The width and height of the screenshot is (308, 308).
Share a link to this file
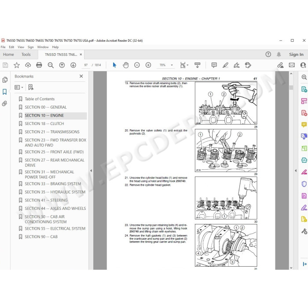point(280,65)
